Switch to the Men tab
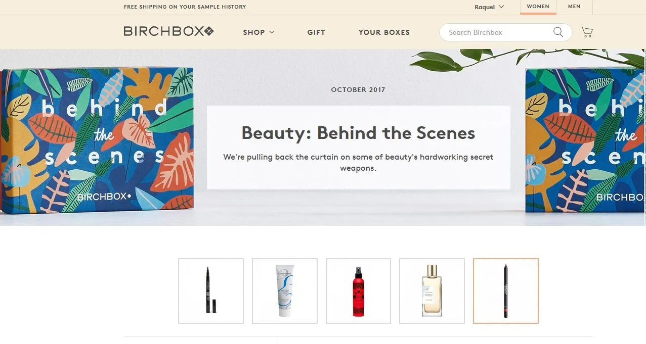Image resolution: width=646 pixels, height=344 pixels. coord(574,7)
